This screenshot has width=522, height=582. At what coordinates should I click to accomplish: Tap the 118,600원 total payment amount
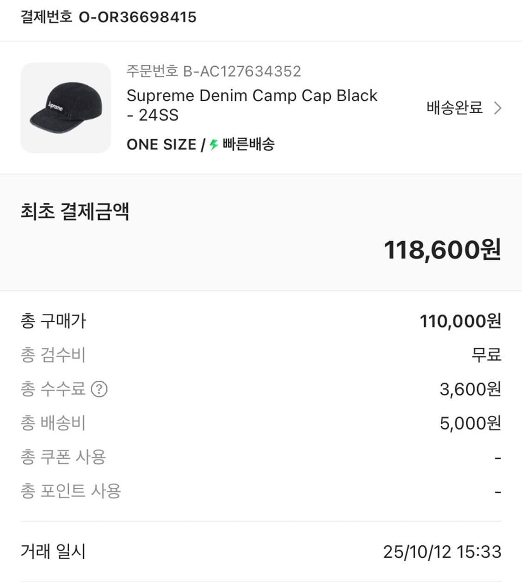(442, 250)
